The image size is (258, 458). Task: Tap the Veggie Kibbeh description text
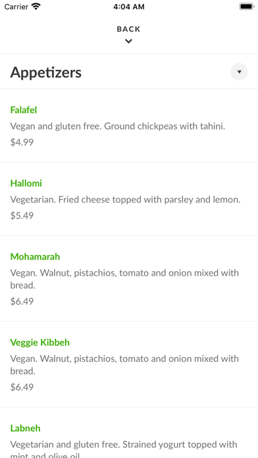click(124, 365)
